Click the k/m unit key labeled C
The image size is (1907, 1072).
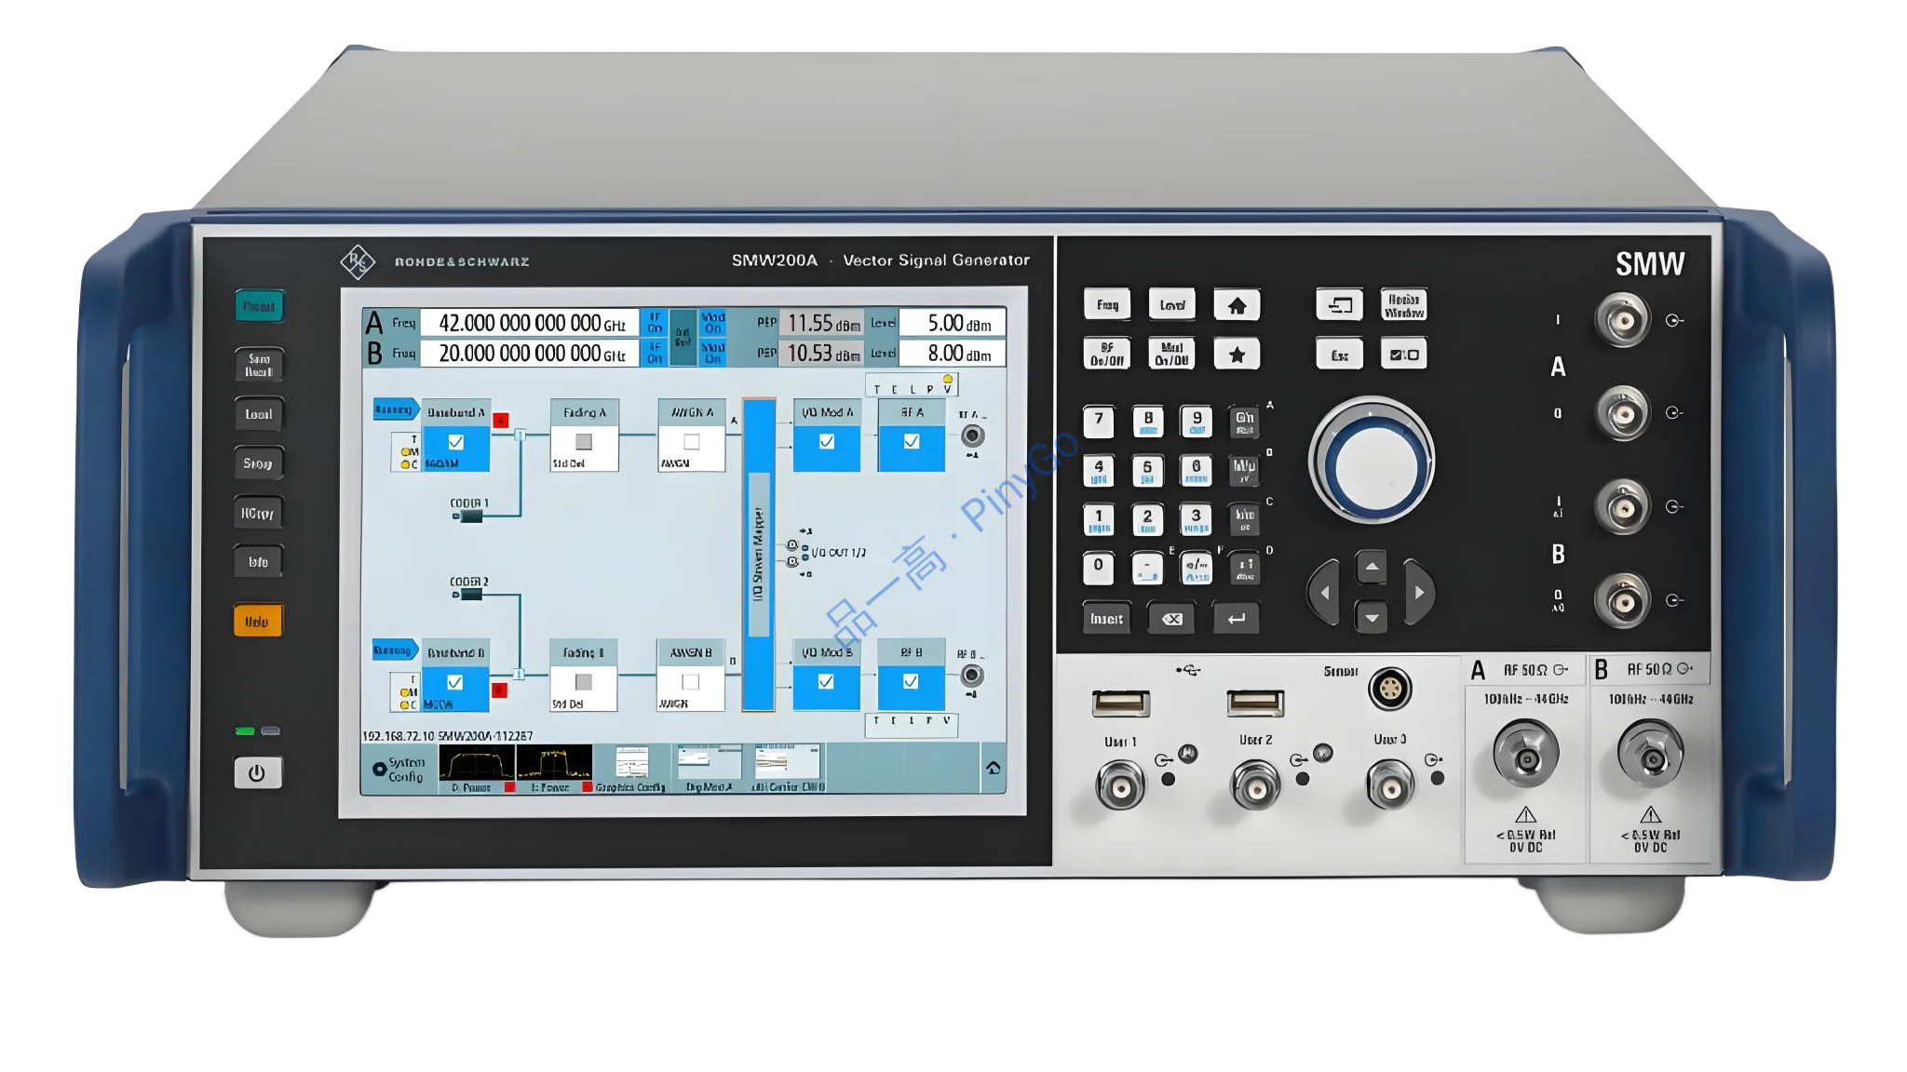[x=1245, y=519]
